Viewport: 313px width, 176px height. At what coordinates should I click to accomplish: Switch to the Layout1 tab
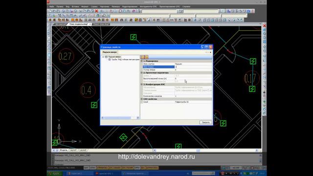point(73,150)
